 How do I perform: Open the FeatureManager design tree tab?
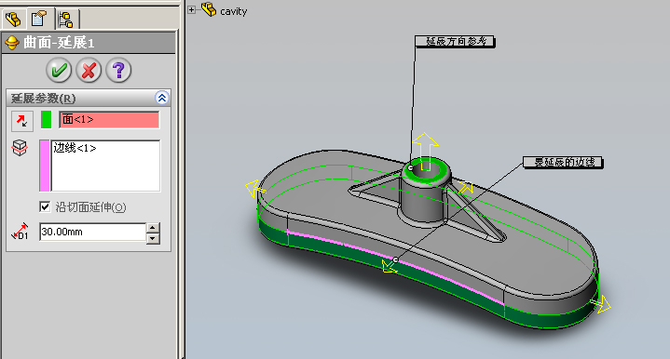(14, 19)
